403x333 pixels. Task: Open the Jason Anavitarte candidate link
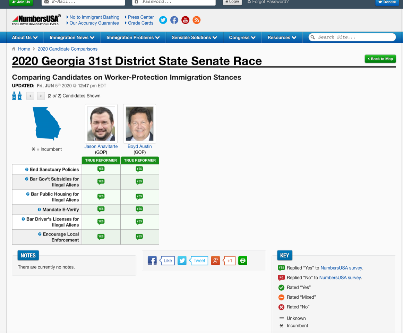[x=101, y=146]
